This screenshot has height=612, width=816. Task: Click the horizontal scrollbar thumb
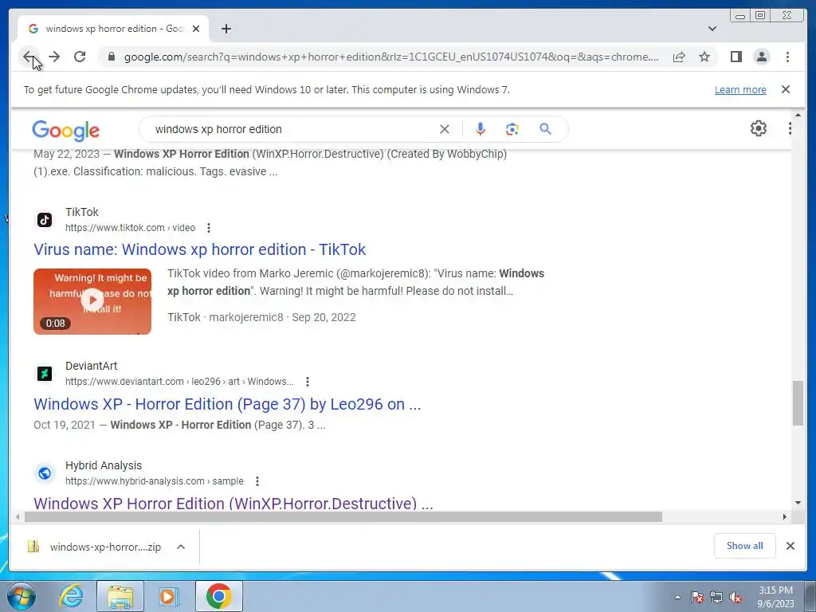pos(343,516)
